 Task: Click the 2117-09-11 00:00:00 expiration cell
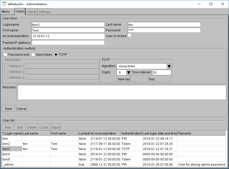(105, 144)
